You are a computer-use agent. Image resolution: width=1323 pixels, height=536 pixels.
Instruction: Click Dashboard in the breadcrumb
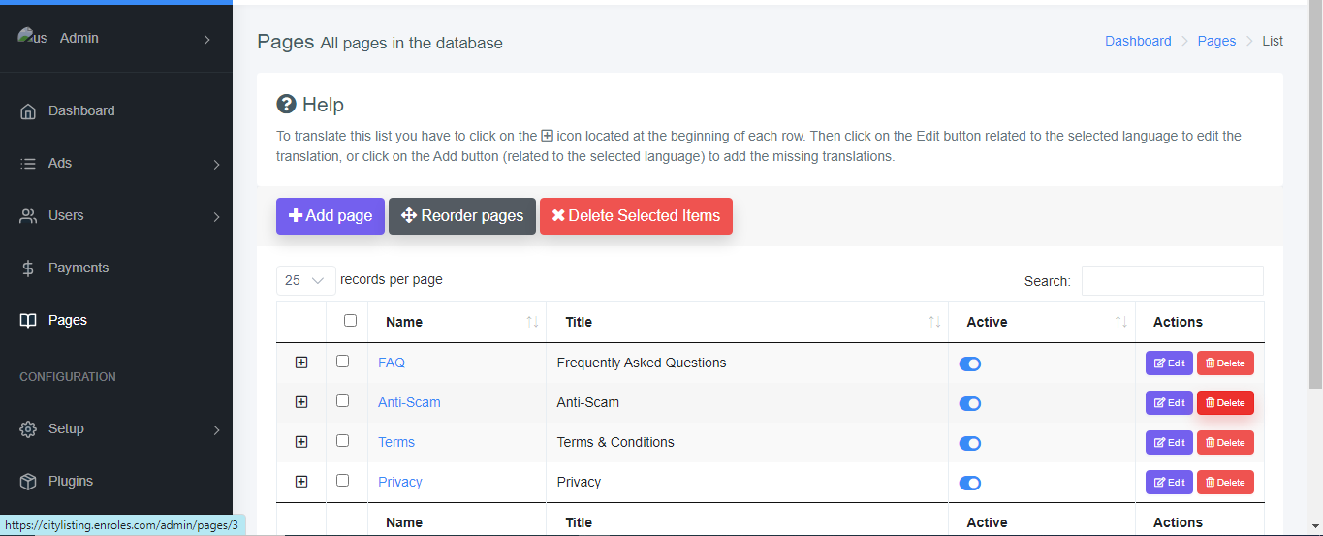(1138, 42)
